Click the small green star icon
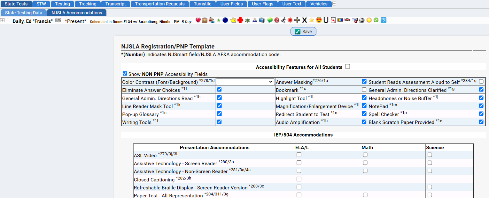Image resolution: width=489 pixels, height=198 pixels. [x=219, y=20]
